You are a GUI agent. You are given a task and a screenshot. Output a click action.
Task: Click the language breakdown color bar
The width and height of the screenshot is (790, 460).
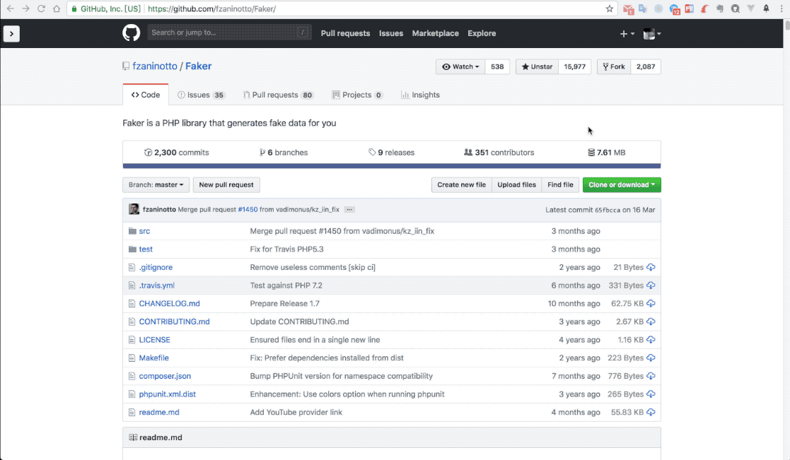tap(392, 165)
